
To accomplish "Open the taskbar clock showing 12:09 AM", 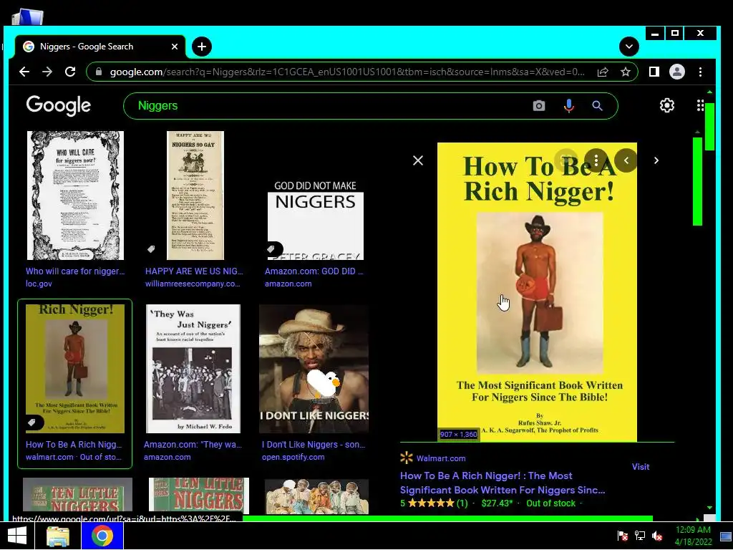I will (x=693, y=536).
